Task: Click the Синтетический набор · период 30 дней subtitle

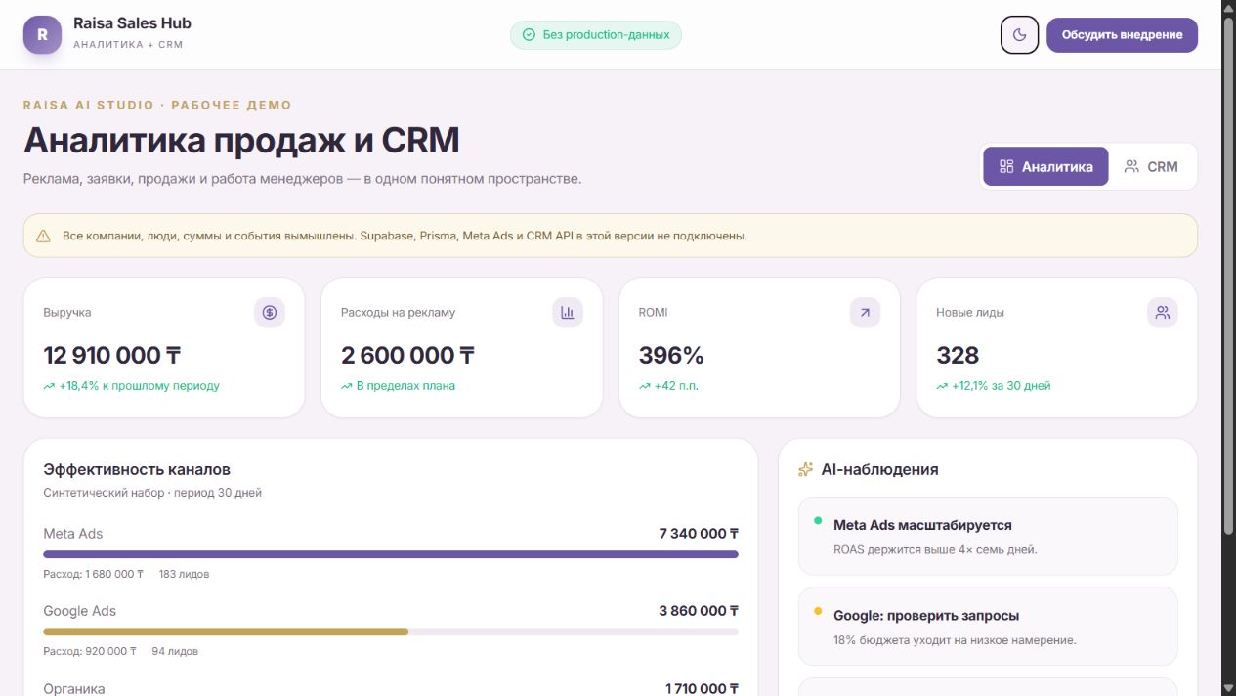Action: (x=152, y=493)
